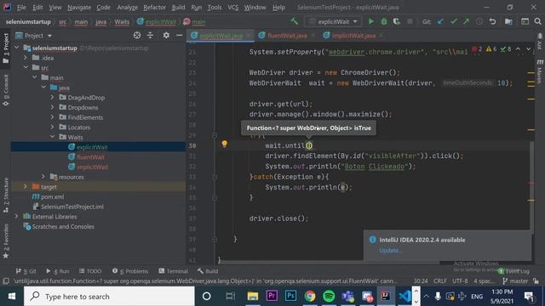Open the File menu
Image resolution: width=545 pixels, height=306 pixels.
[21, 8]
